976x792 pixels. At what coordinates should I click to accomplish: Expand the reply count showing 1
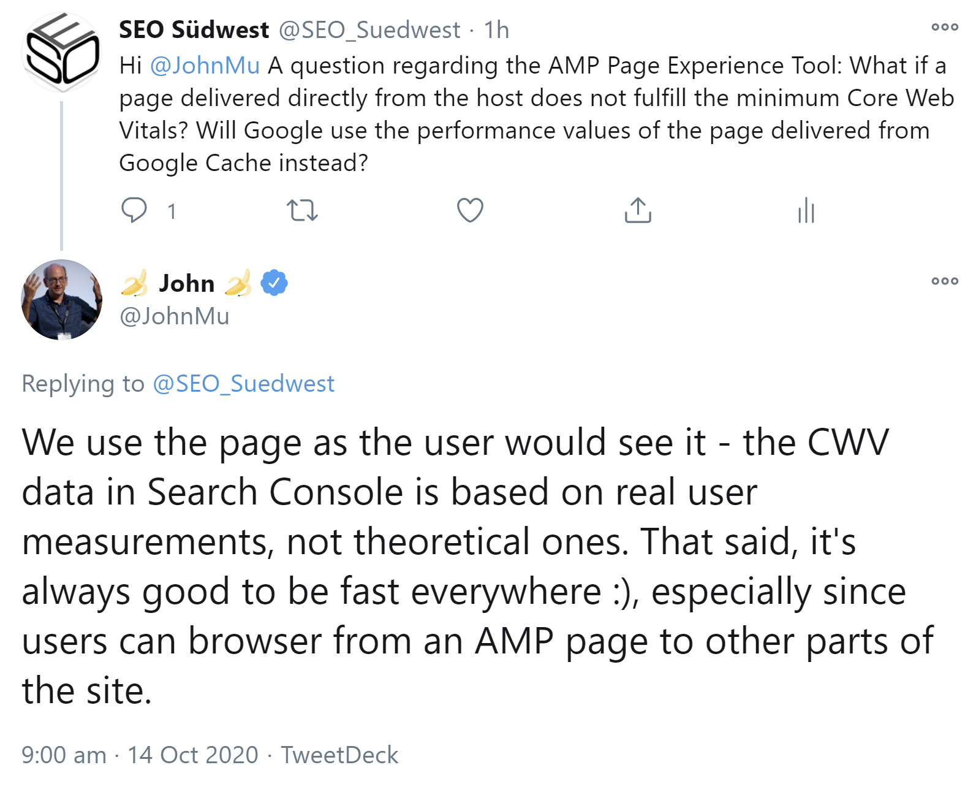(x=172, y=211)
